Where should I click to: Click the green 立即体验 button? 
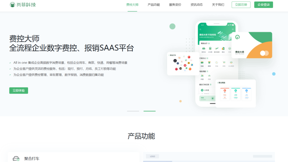tap(18, 90)
